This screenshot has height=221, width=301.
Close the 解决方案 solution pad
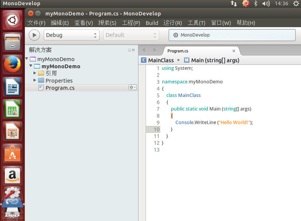pyautogui.click(x=134, y=50)
